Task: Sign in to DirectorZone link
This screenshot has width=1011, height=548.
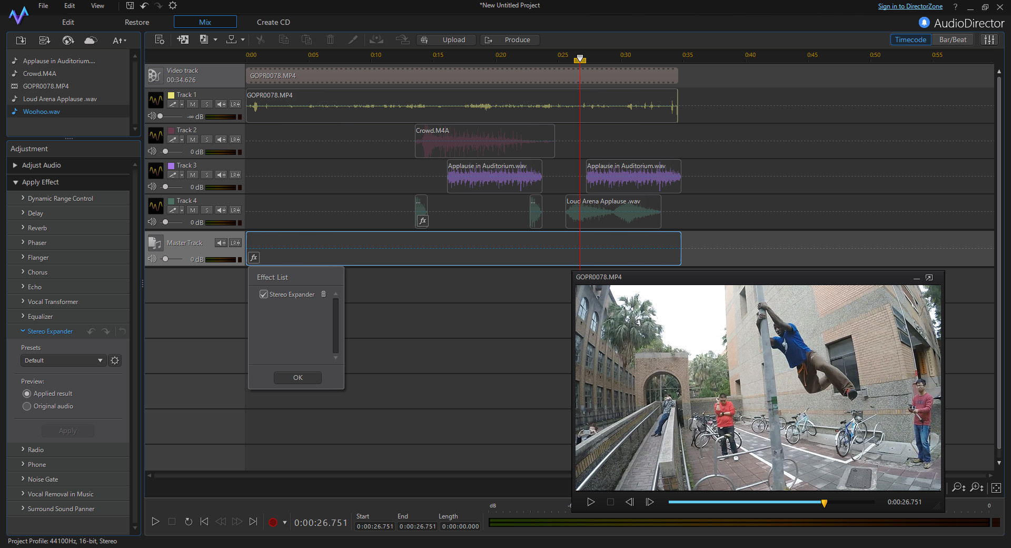Action: 910,6
